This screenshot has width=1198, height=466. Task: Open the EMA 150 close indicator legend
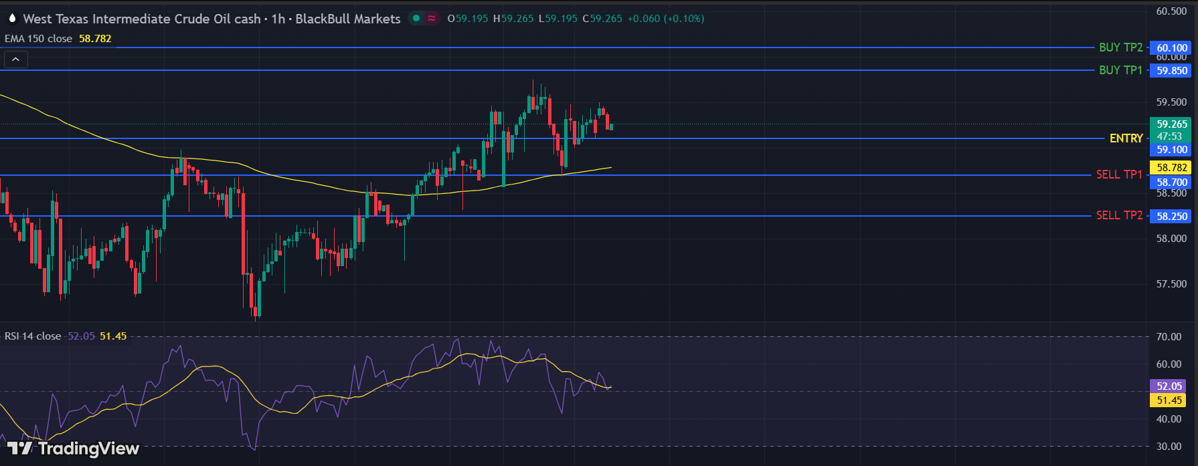tap(38, 39)
